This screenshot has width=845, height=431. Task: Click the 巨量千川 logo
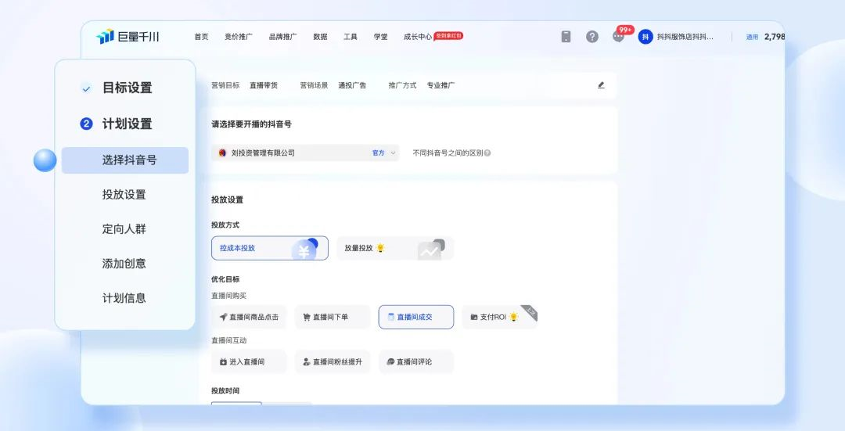(128, 37)
